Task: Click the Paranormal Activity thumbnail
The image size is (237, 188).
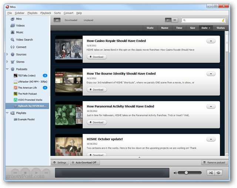Action: coord(69,115)
